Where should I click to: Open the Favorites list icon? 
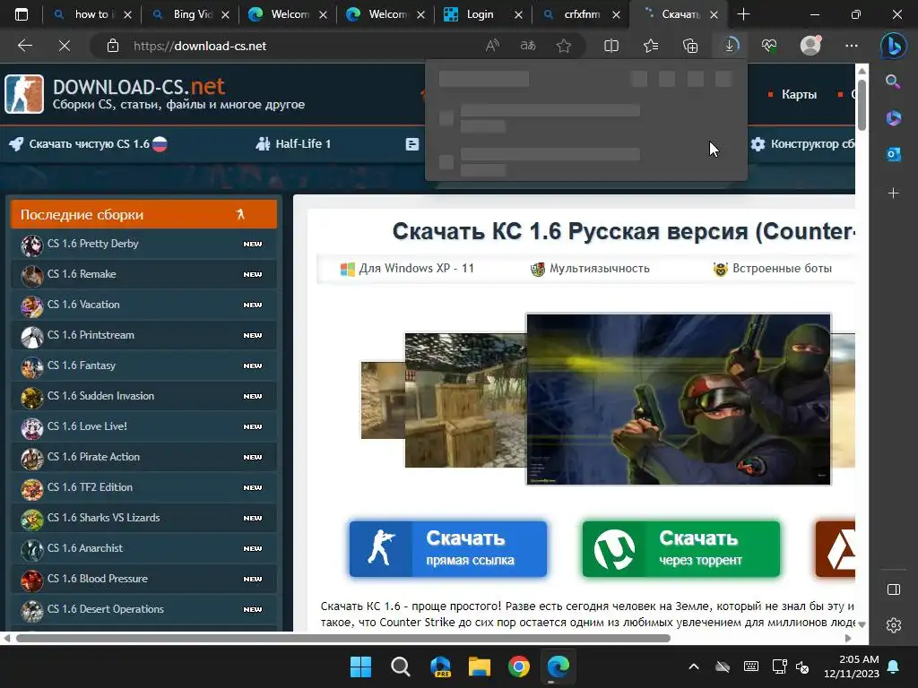[x=651, y=46]
